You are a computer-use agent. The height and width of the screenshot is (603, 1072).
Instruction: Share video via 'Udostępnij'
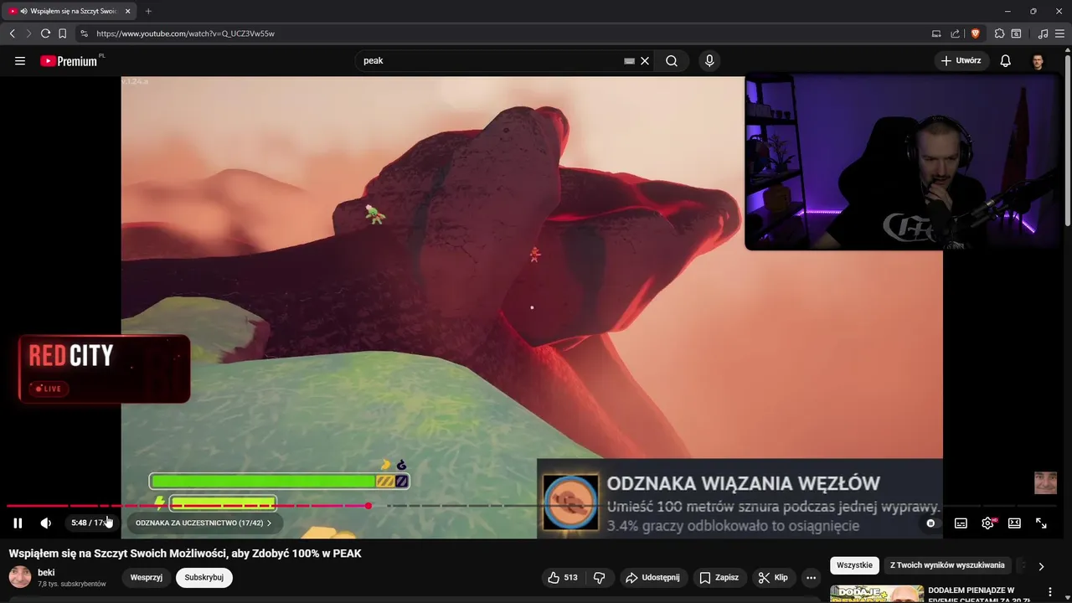coord(654,577)
